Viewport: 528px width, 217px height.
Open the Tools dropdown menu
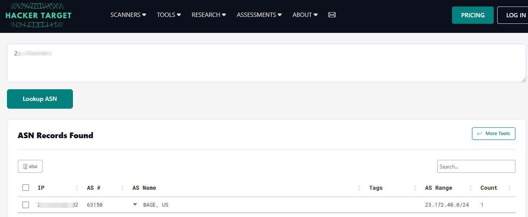coord(169,15)
